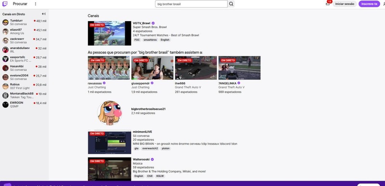Open eliasn97 channel avatar
385x186 pixels.
(5, 31)
